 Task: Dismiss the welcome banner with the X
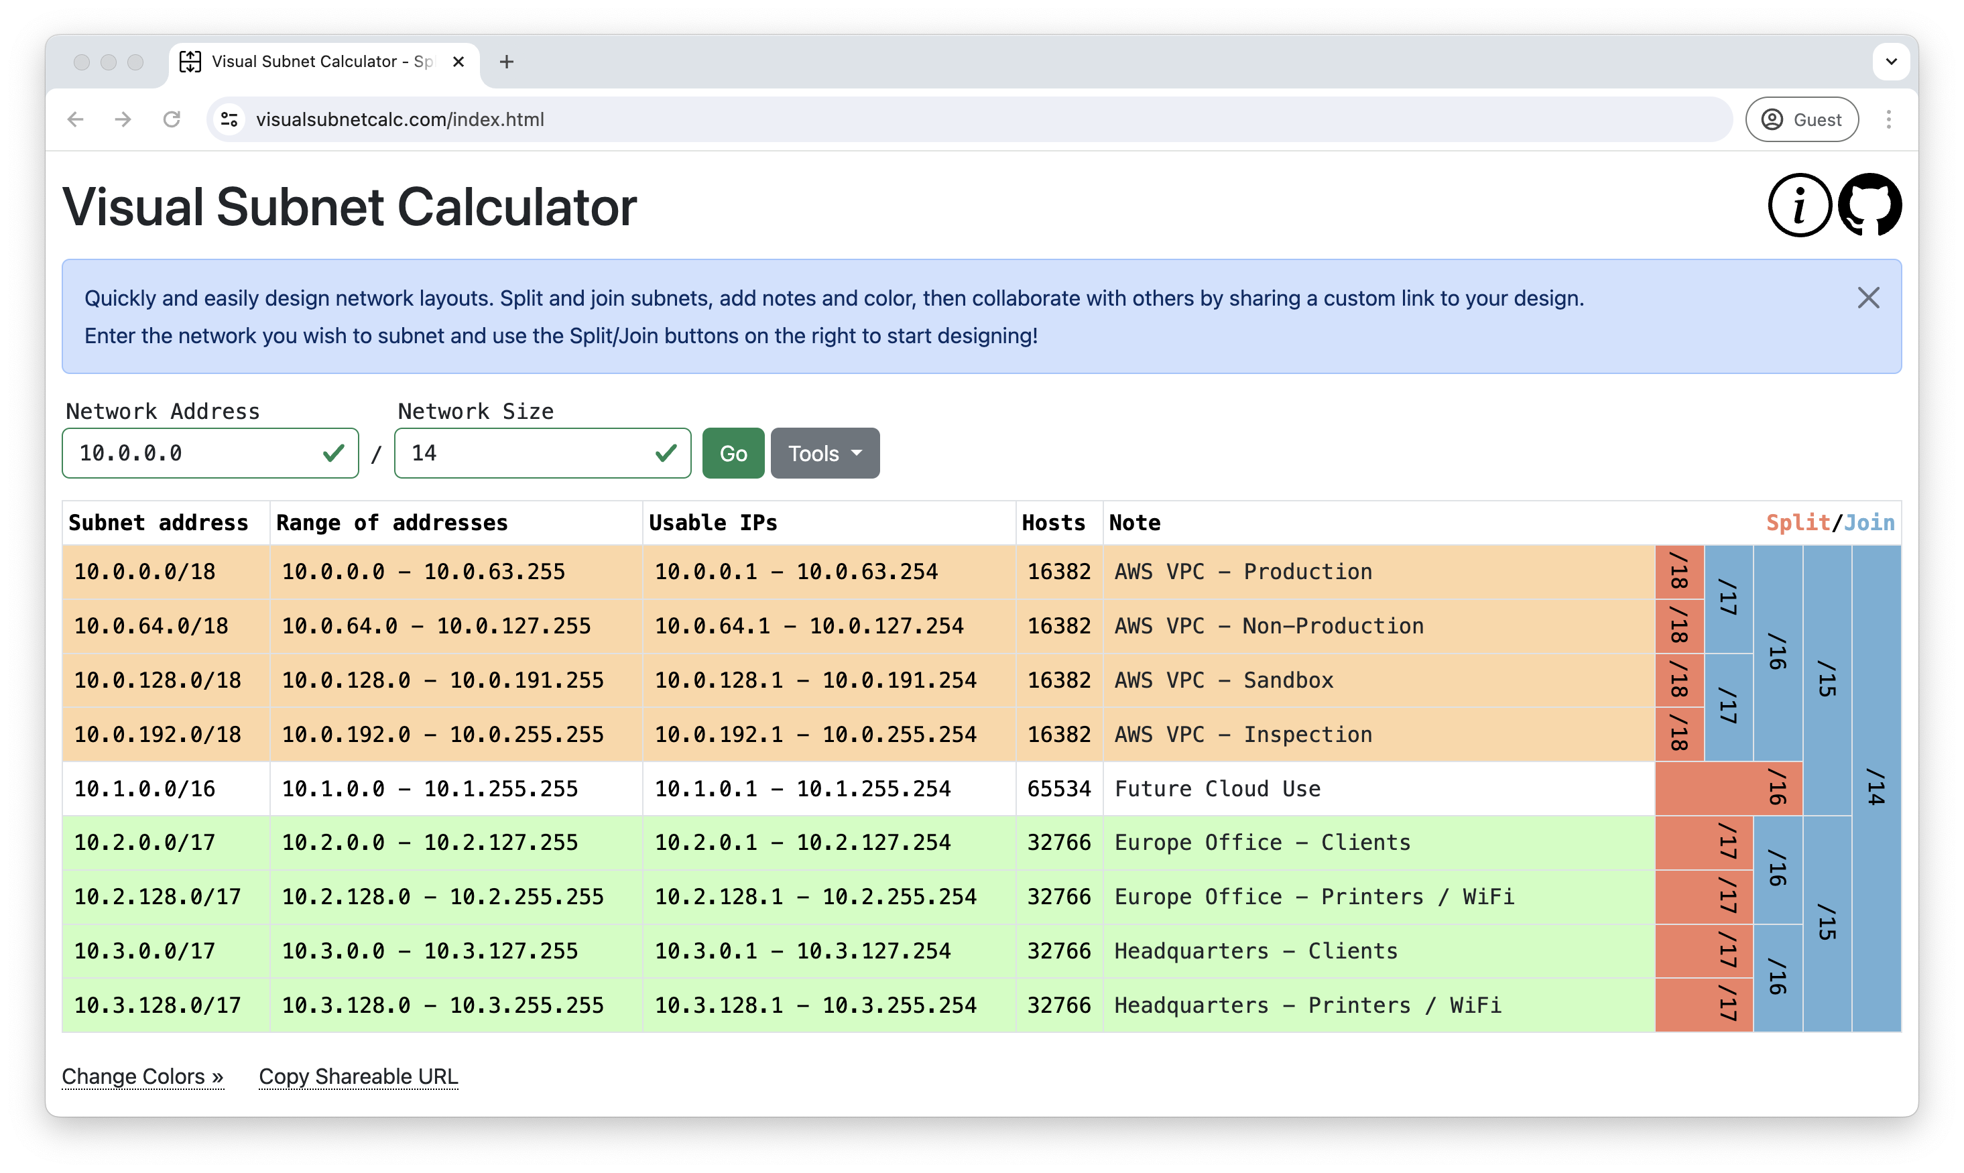(x=1868, y=298)
